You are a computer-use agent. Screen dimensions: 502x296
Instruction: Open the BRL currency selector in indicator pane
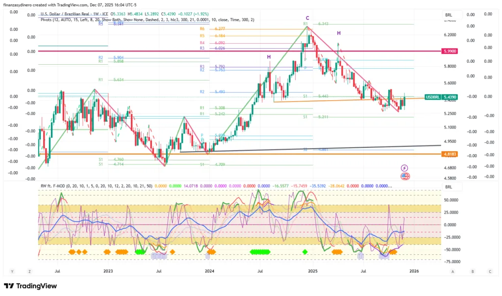point(449,187)
